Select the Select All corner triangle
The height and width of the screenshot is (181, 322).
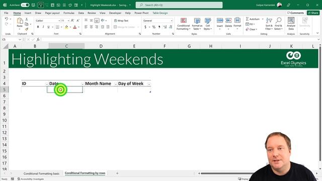coord(6,46)
